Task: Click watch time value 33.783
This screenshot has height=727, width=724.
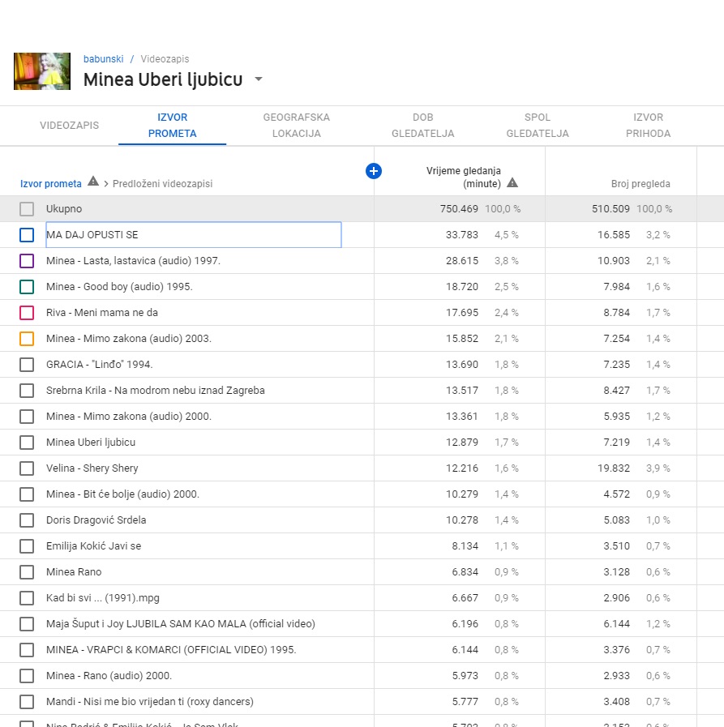Action: (461, 234)
